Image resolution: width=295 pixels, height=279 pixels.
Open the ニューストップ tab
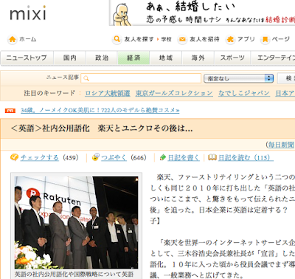coord(27,58)
